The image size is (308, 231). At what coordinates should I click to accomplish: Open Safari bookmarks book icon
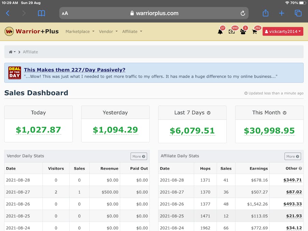[x=42, y=13]
